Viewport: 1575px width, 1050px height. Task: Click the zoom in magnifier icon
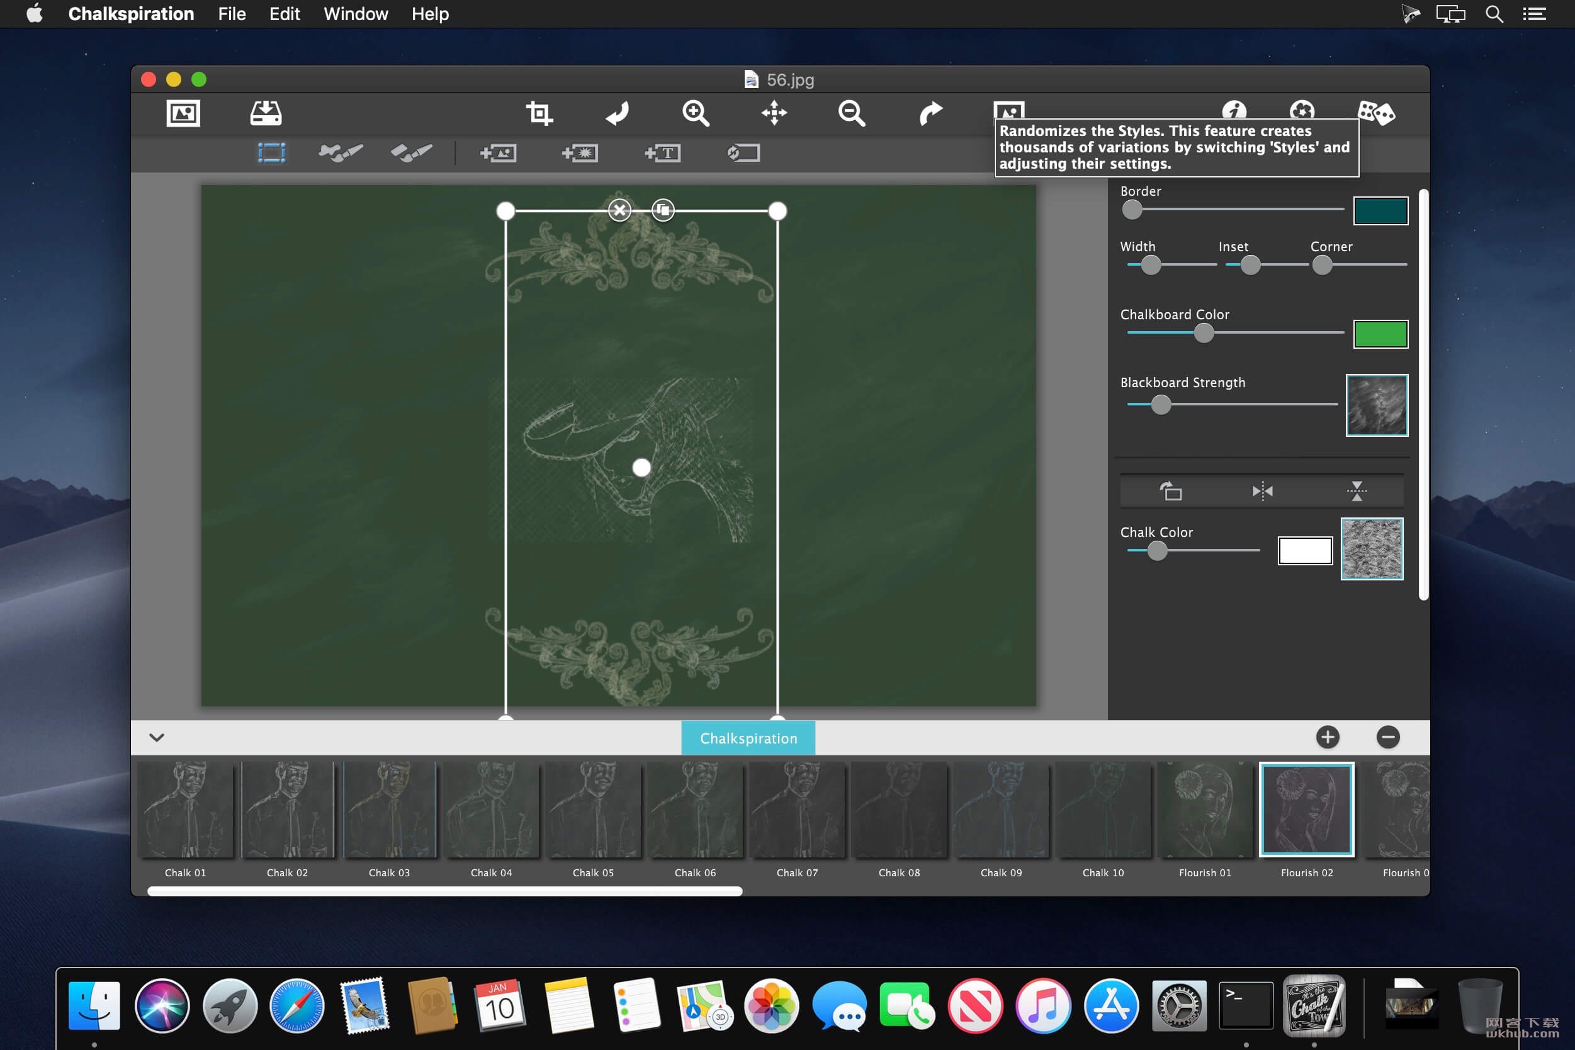click(x=696, y=113)
